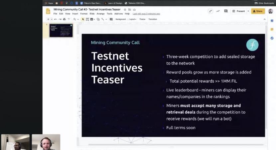Open the last edit history link
The image size is (276, 150).
[146, 14]
